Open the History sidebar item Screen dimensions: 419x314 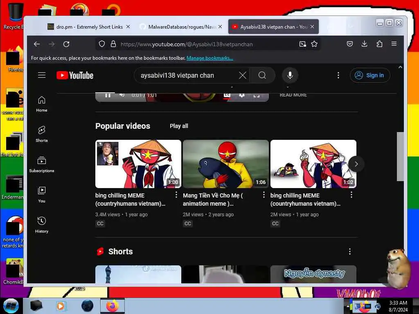point(42,225)
